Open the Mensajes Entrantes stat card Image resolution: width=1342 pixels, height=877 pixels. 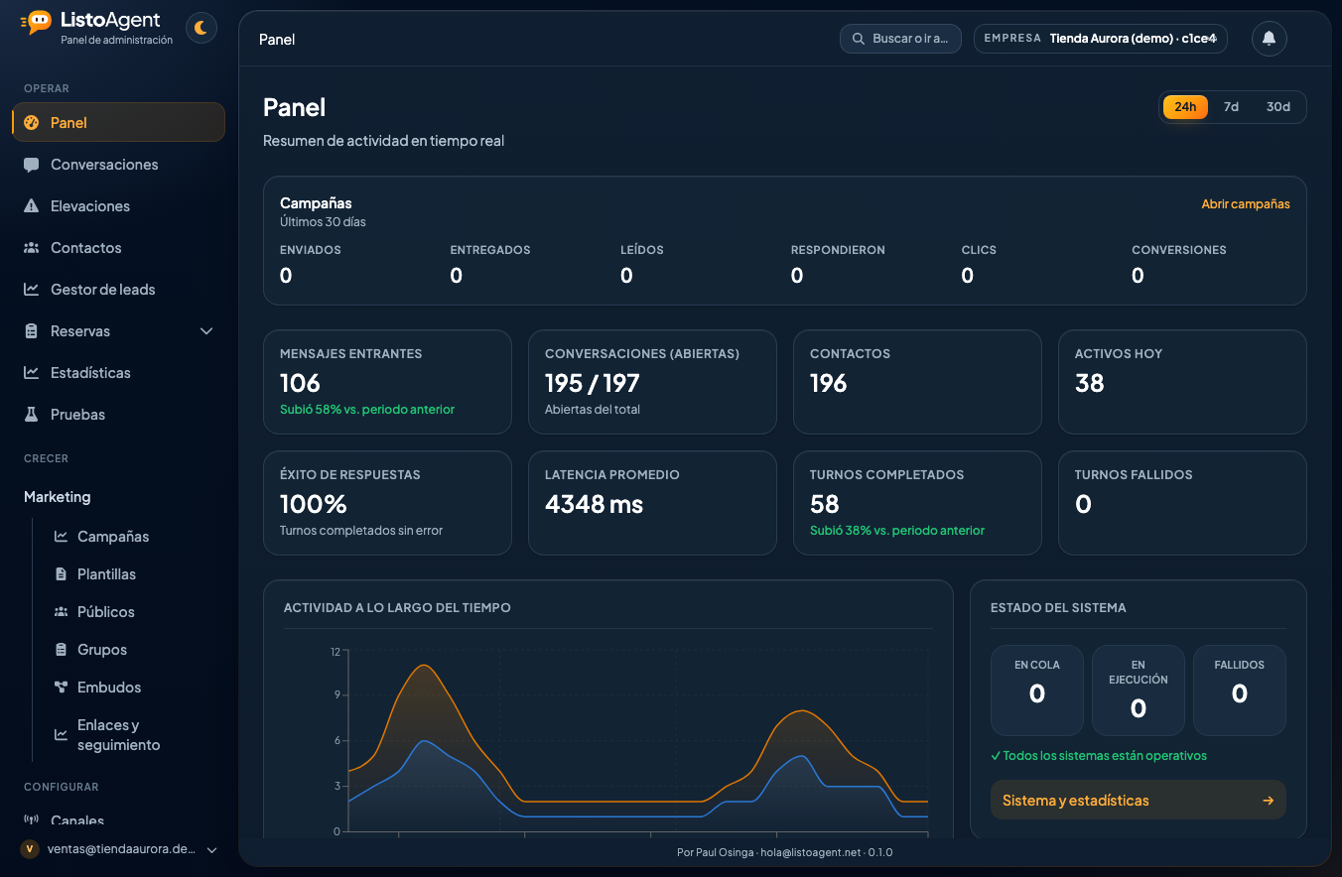click(x=387, y=382)
